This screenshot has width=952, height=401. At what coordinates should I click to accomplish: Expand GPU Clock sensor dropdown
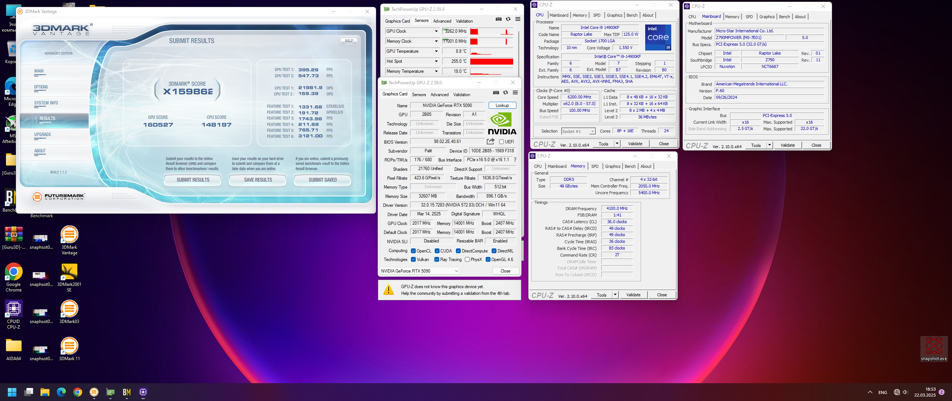436,31
